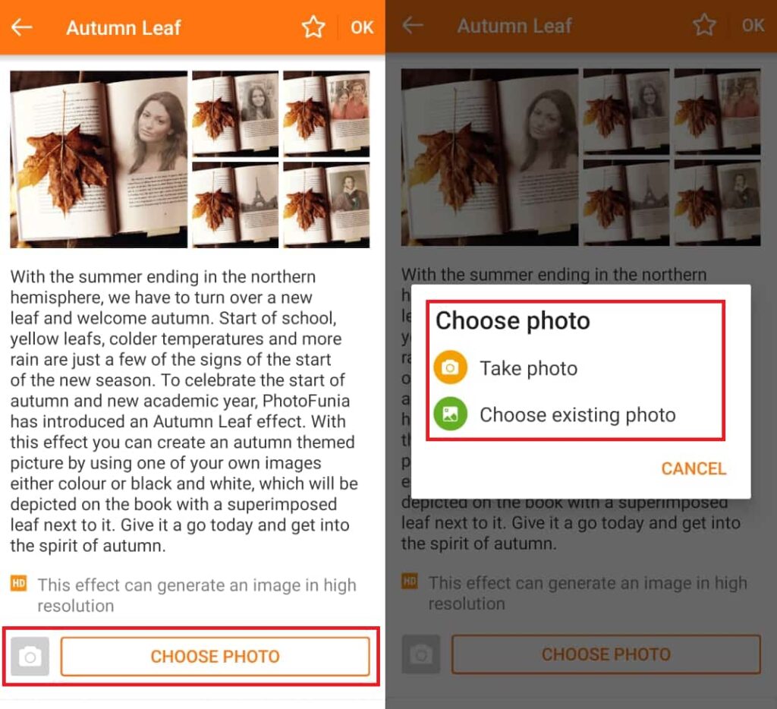Viewport: 777px width, 709px height.
Task: Favorite the effect with the star icon
Action: click(313, 27)
